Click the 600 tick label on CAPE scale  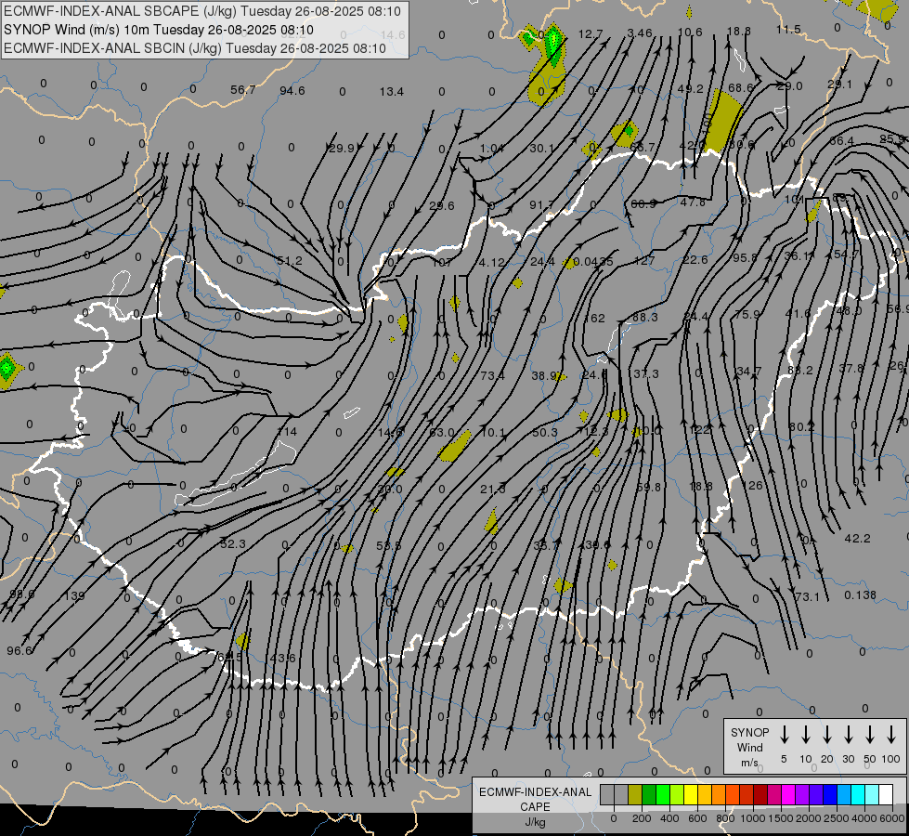click(697, 818)
